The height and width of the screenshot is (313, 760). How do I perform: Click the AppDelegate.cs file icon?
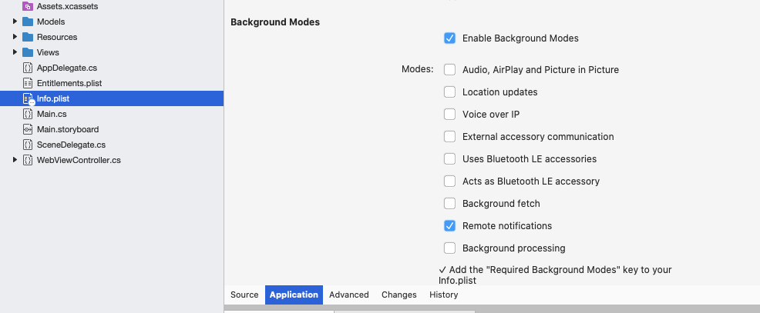29,68
